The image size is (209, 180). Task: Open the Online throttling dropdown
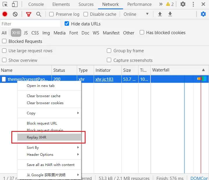pos(136,14)
